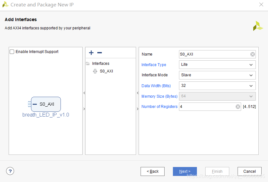Click the disabled Memory Size dropdown
268x182 pixels.
click(x=217, y=96)
